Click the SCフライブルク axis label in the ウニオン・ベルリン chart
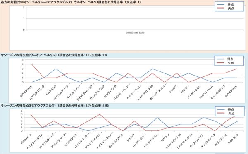The height and width of the screenshot is (154, 248). (x=110, y=92)
